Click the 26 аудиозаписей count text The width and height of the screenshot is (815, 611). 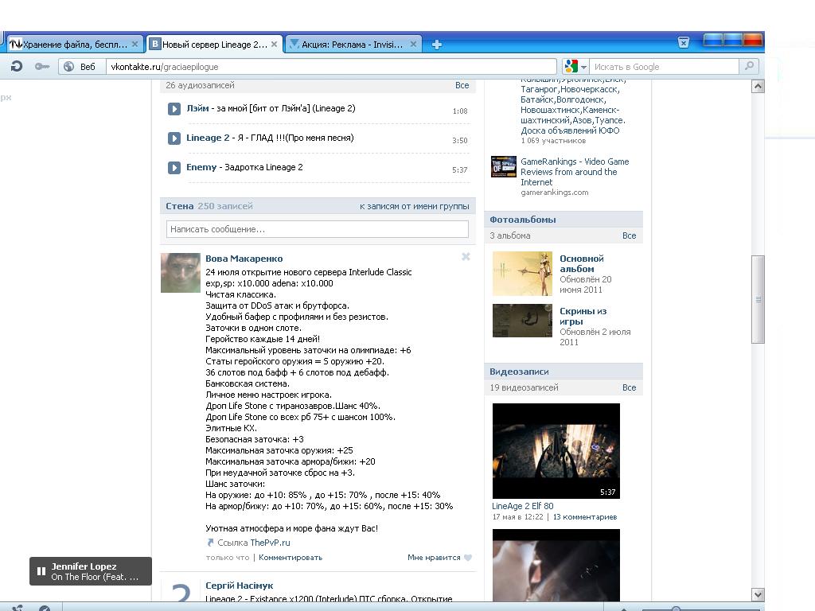pyautogui.click(x=200, y=85)
